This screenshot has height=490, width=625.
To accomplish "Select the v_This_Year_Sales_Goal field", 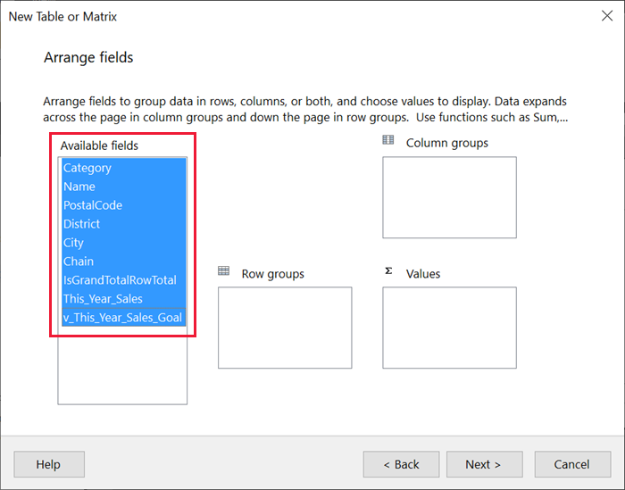I will tap(123, 318).
